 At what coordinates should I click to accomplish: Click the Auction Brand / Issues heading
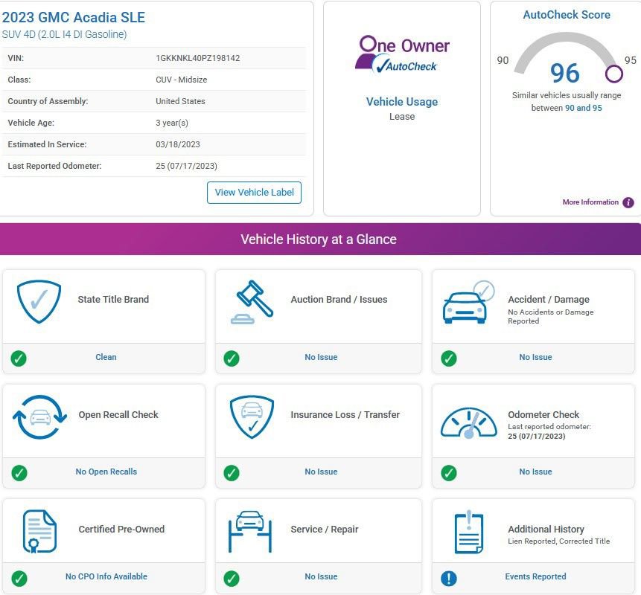click(339, 299)
